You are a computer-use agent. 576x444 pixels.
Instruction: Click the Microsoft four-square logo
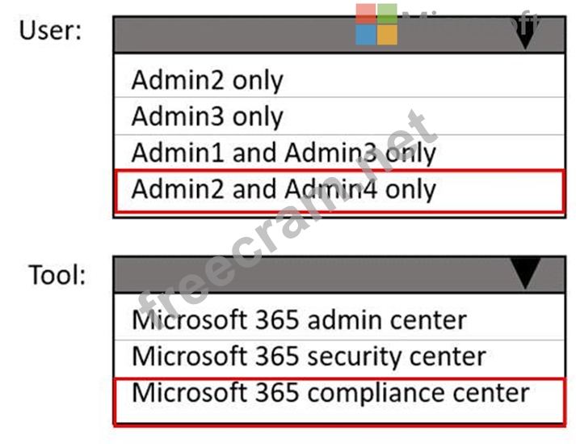(376, 24)
